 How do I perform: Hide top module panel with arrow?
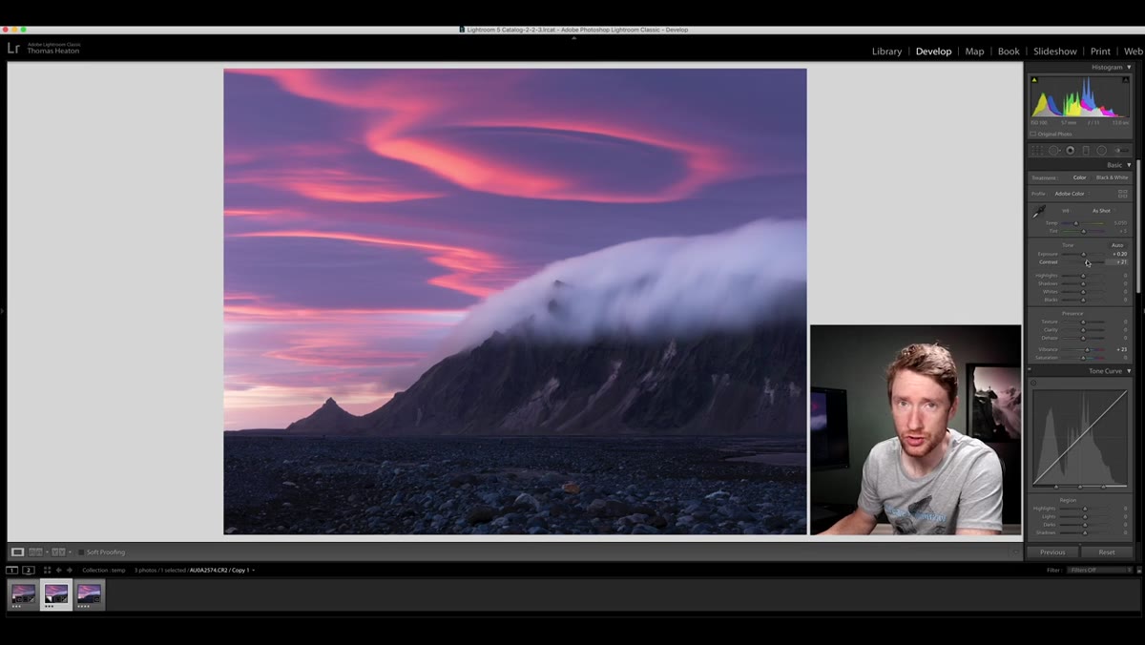pos(573,37)
